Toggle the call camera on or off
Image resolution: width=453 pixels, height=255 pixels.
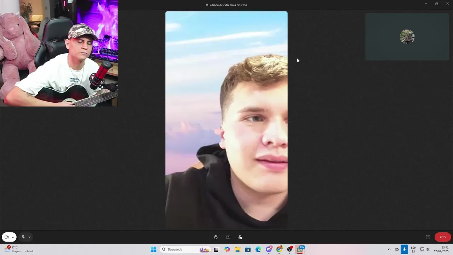tap(6, 237)
